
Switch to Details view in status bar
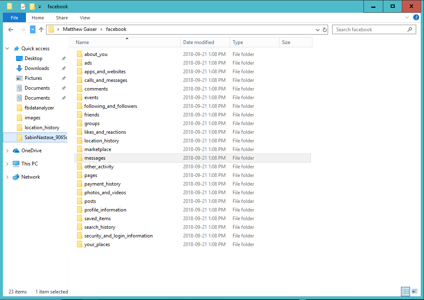[405, 291]
